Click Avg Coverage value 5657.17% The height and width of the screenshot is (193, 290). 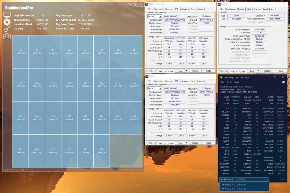click(x=86, y=15)
